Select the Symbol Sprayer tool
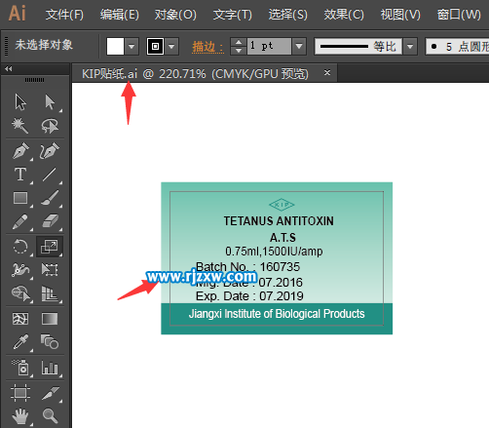 20,368
